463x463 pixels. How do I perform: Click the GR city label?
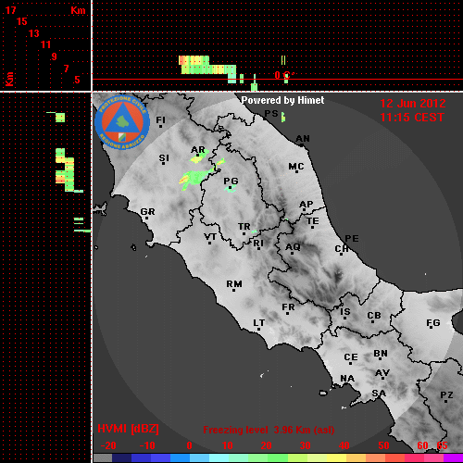point(147,212)
